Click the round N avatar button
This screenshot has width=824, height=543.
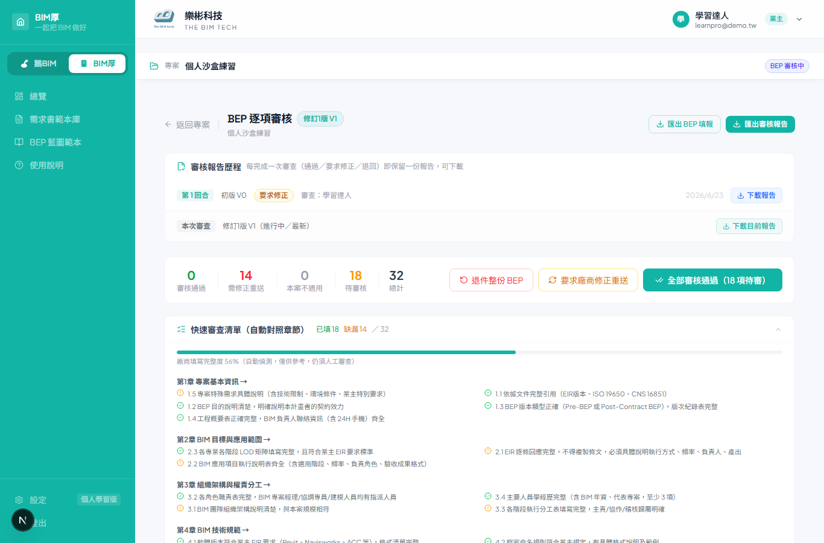pos(23,520)
